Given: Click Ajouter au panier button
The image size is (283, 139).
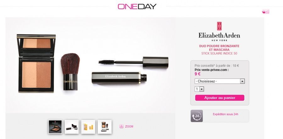Looking at the screenshot, I should (x=220, y=98).
